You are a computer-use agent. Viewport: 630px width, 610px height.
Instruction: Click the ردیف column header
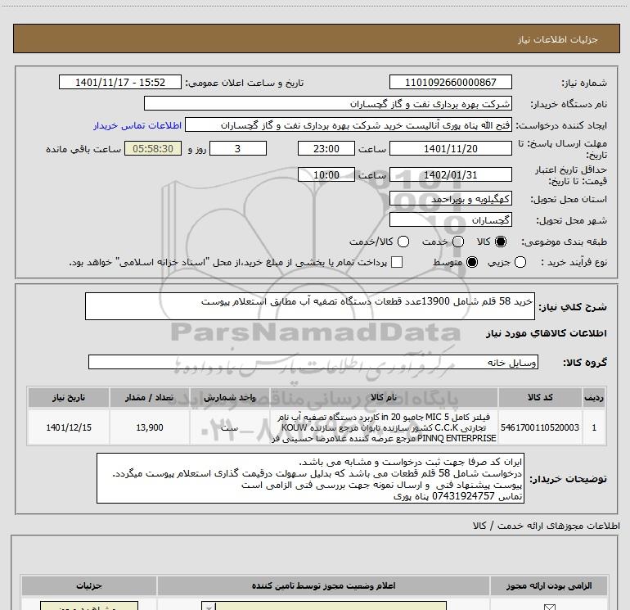594,398
